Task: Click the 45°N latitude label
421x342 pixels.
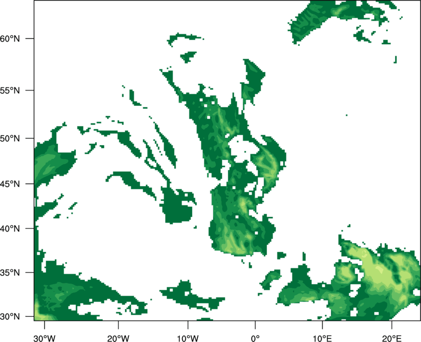Action: click(9, 184)
